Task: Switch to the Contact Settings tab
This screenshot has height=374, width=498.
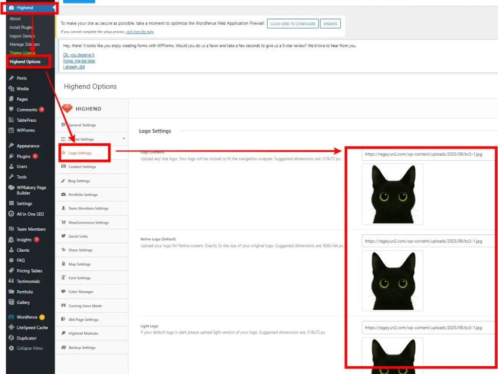Action: (92, 167)
